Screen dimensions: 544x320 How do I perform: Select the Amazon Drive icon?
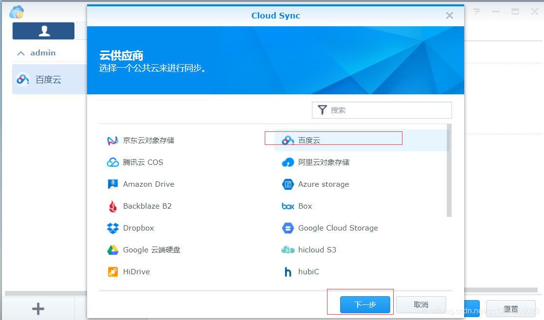click(x=112, y=184)
